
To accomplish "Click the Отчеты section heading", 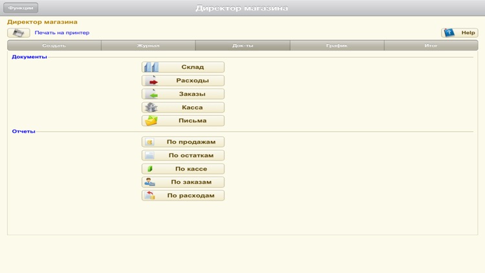I will (23, 131).
